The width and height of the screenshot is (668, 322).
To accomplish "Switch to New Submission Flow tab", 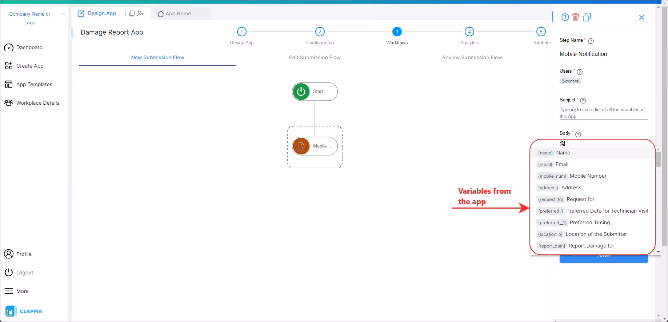I will click(157, 57).
